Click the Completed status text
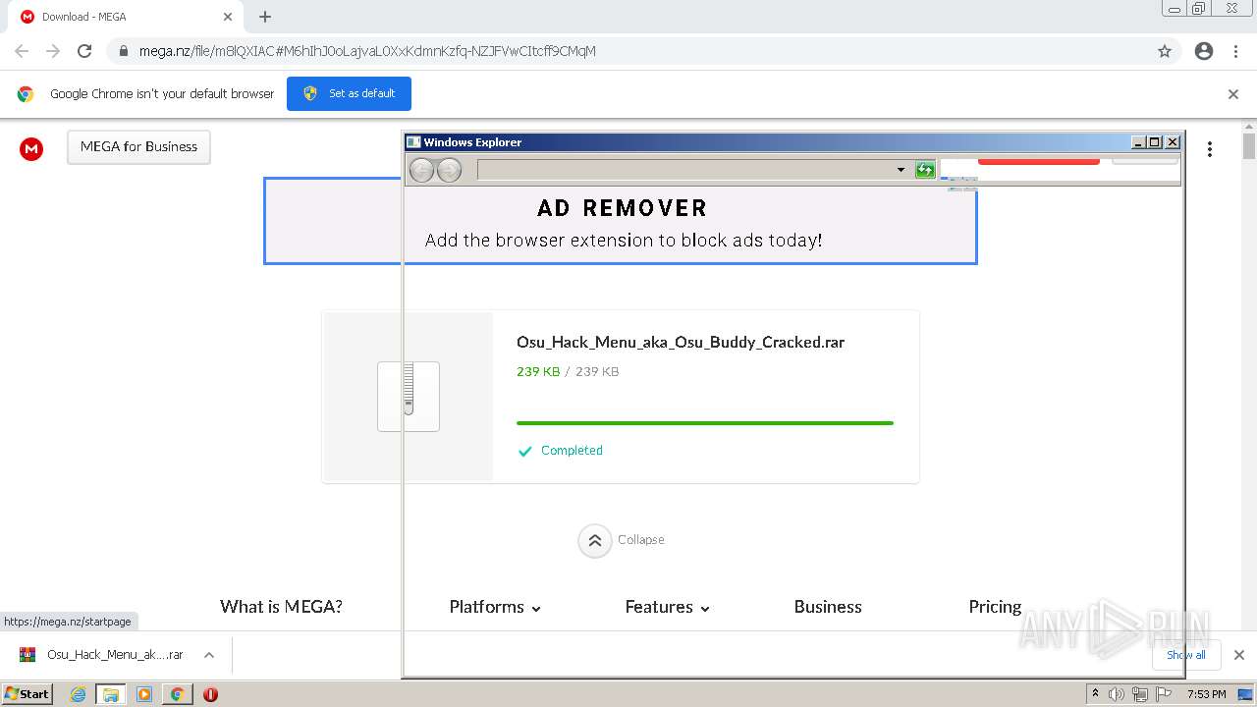This screenshot has width=1257, height=707. 572,451
